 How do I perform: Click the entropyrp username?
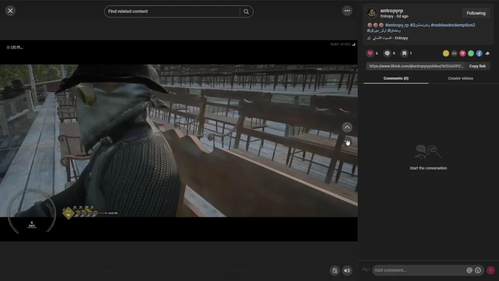(392, 11)
